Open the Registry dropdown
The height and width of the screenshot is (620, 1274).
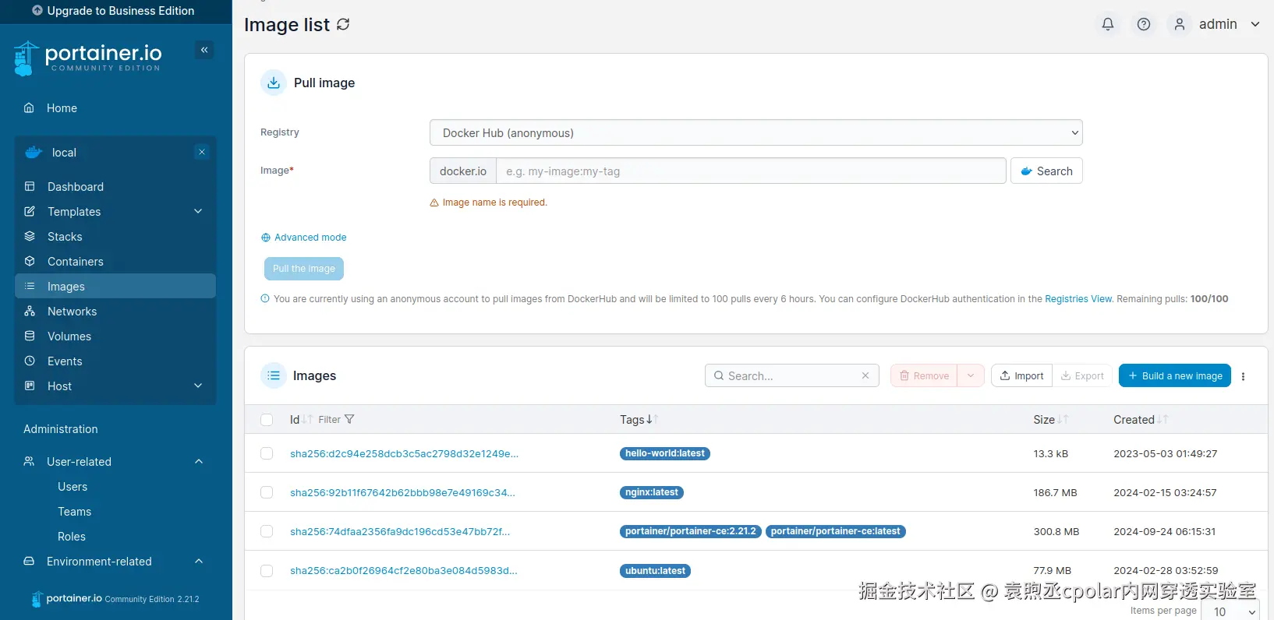756,132
